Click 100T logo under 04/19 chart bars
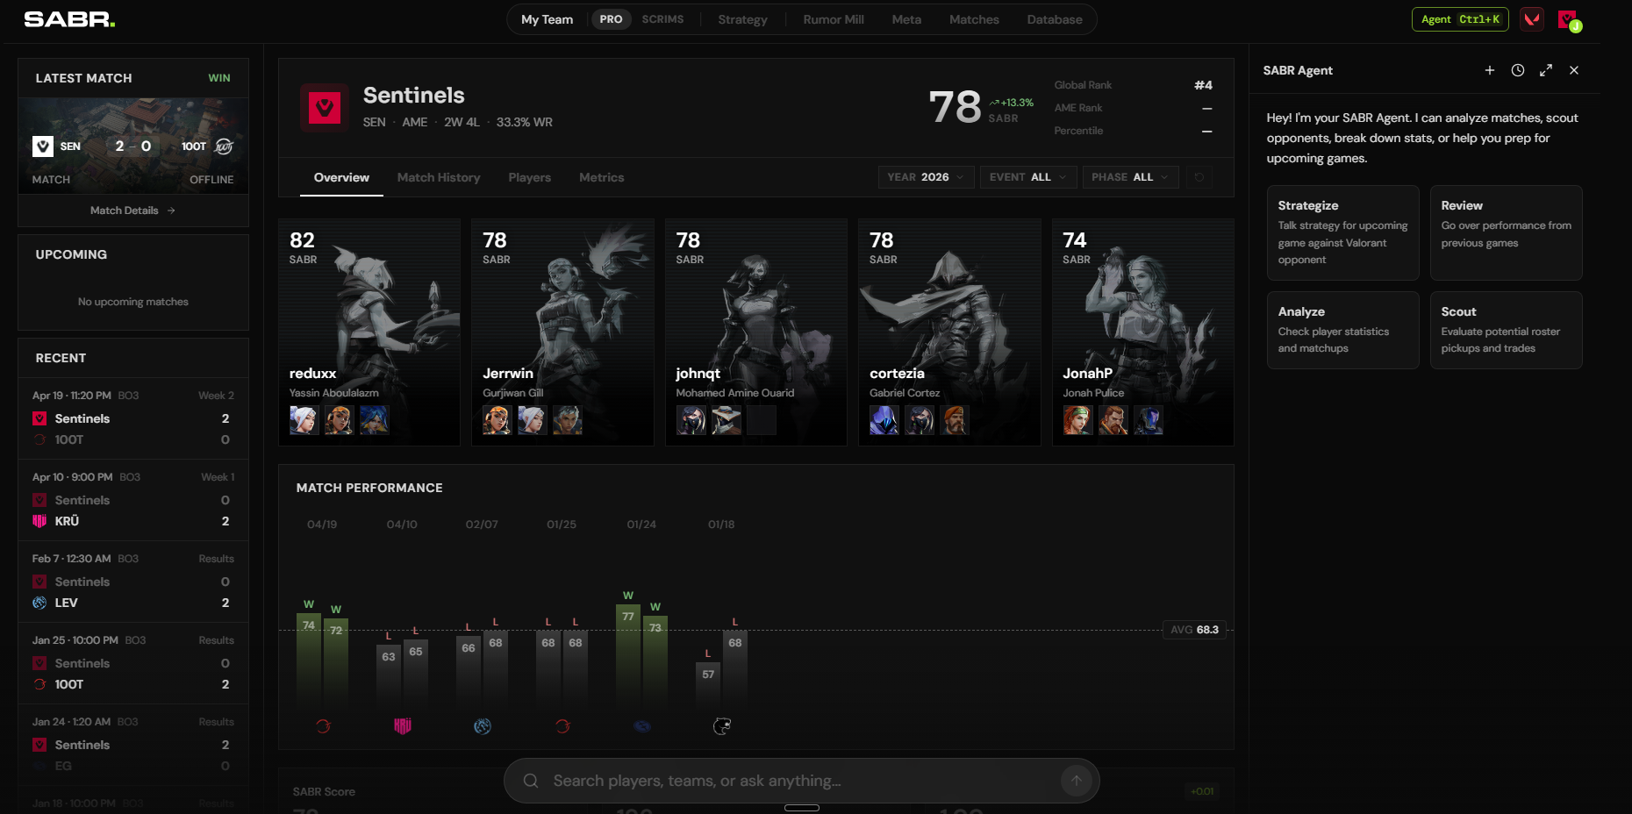This screenshot has height=814, width=1632. [323, 725]
